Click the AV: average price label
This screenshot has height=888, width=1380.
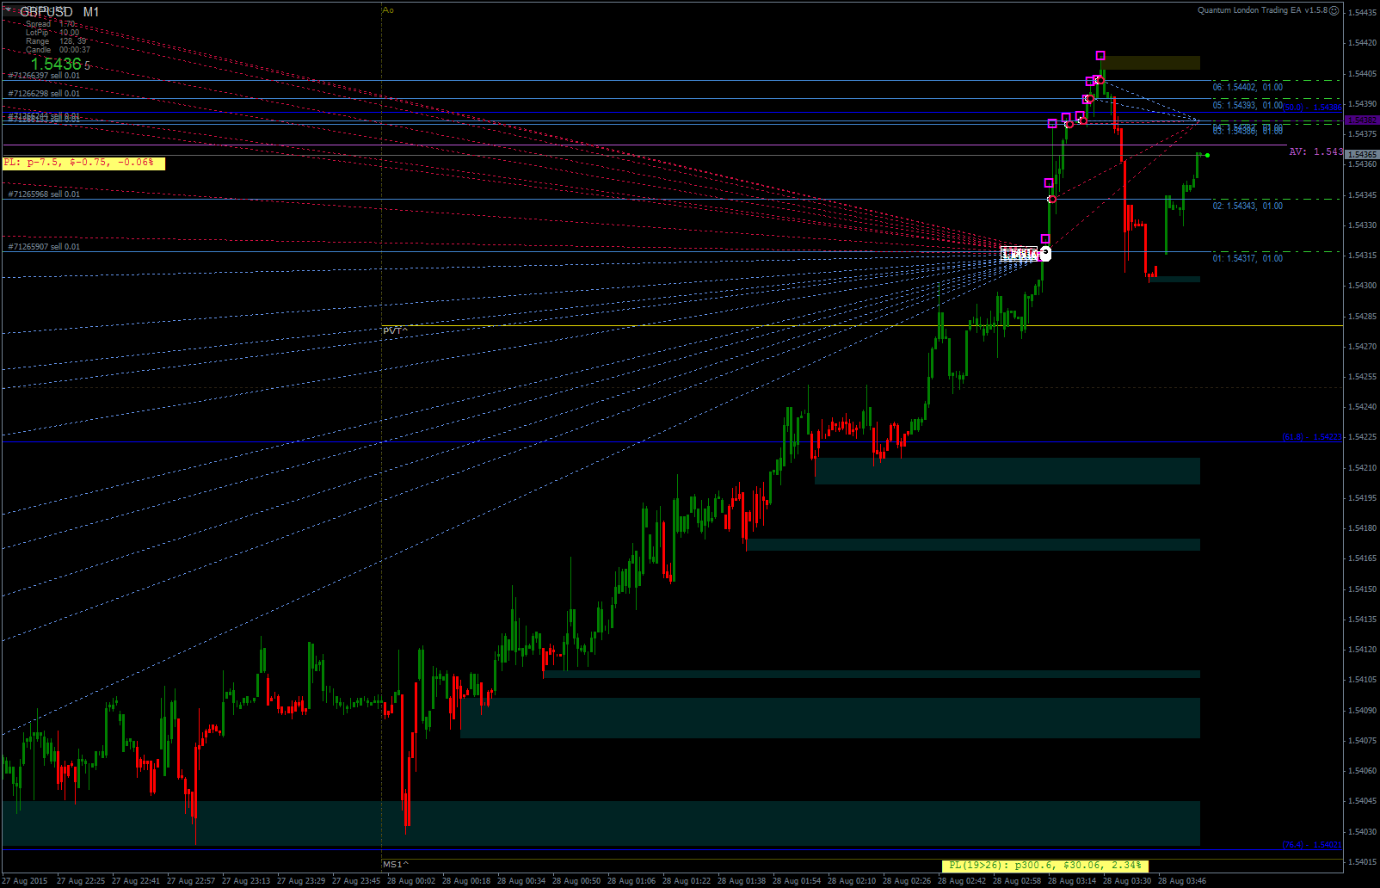point(1315,151)
